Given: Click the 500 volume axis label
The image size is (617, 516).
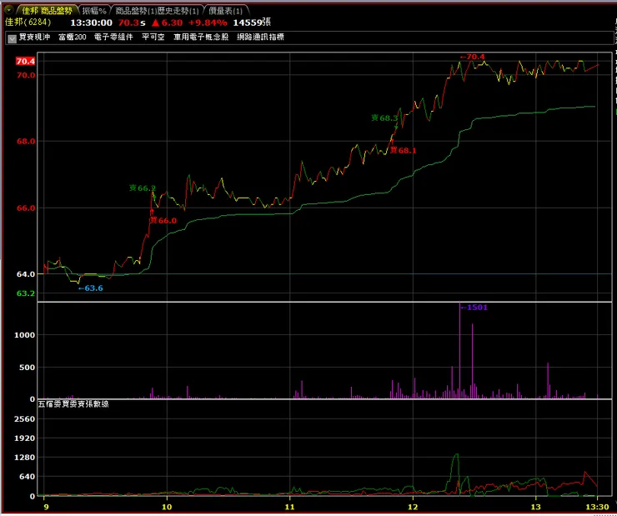Looking at the screenshot, I should 28,368.
